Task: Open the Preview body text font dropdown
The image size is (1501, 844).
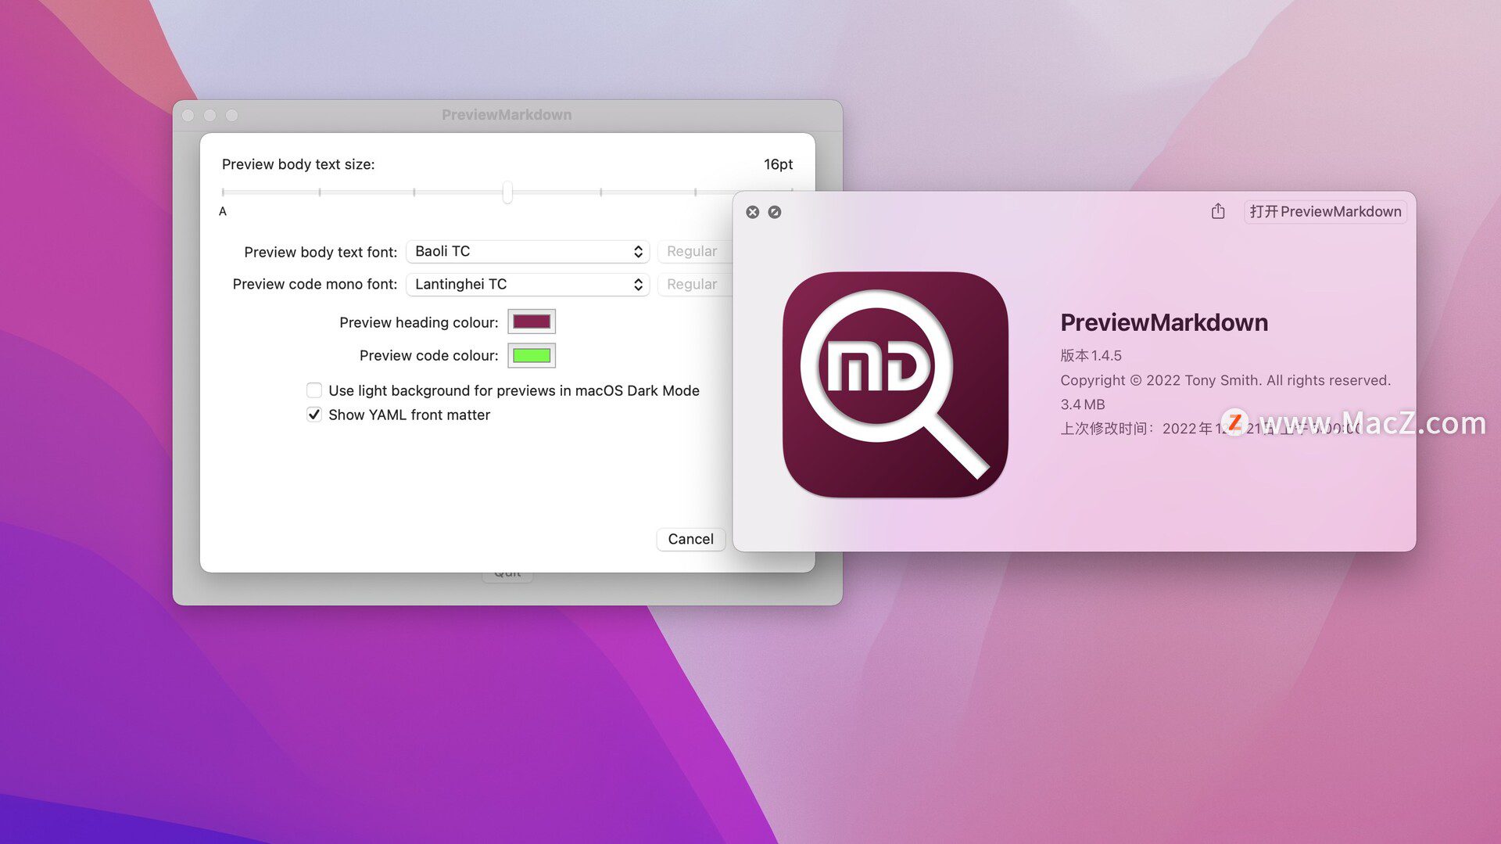Action: point(528,251)
